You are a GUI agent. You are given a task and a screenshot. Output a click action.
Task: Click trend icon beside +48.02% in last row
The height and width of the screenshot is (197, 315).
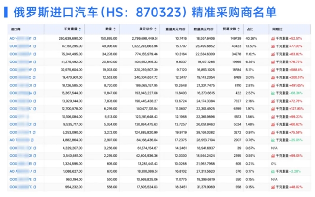273,187
